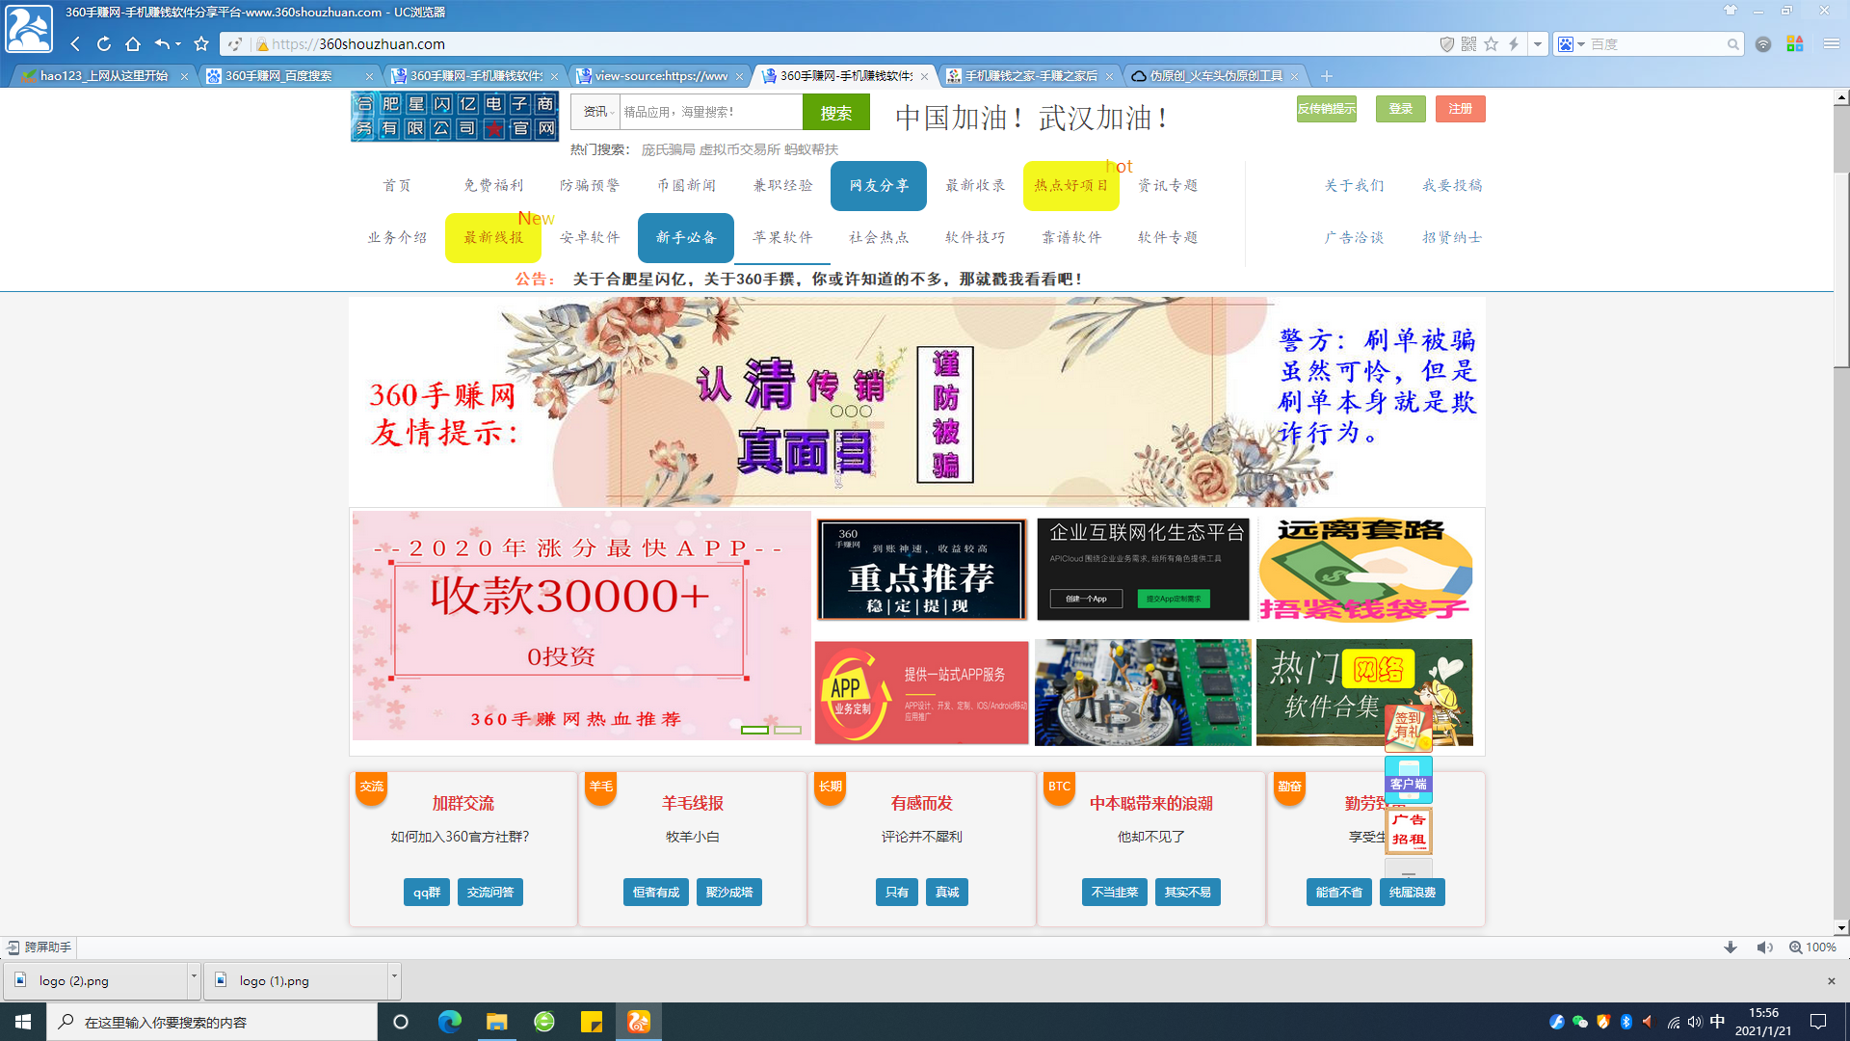Open the browser hamburger menu
This screenshot has width=1850, height=1041.
coord(1832,44)
